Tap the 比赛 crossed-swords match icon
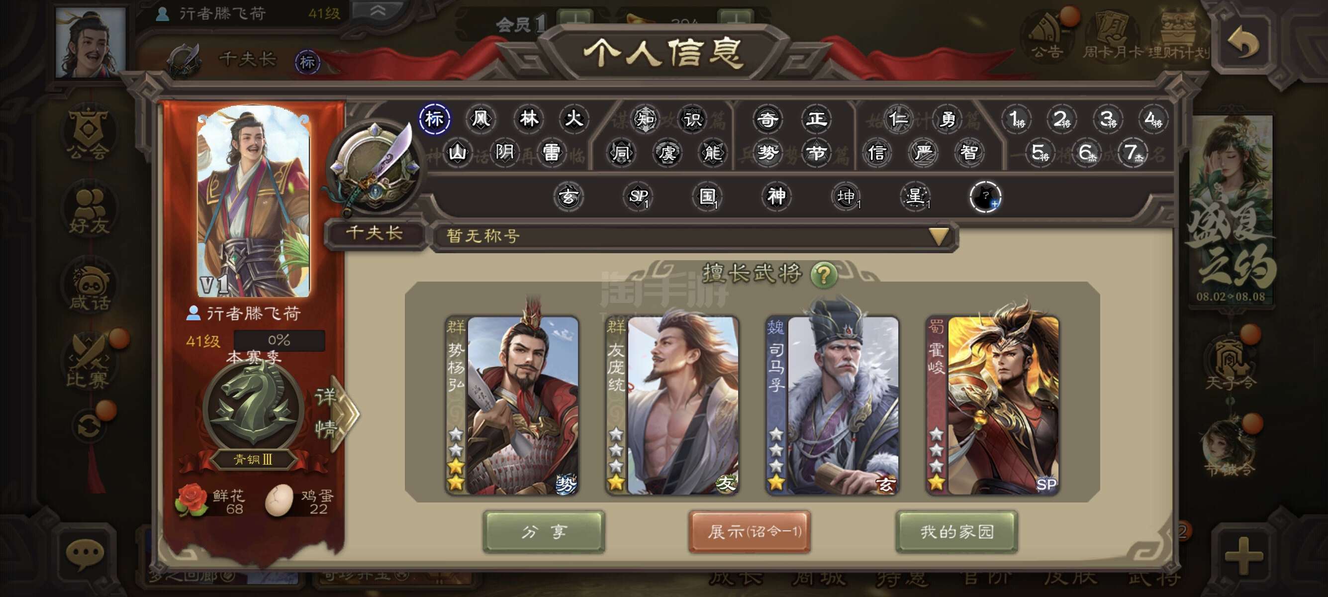 point(88,362)
